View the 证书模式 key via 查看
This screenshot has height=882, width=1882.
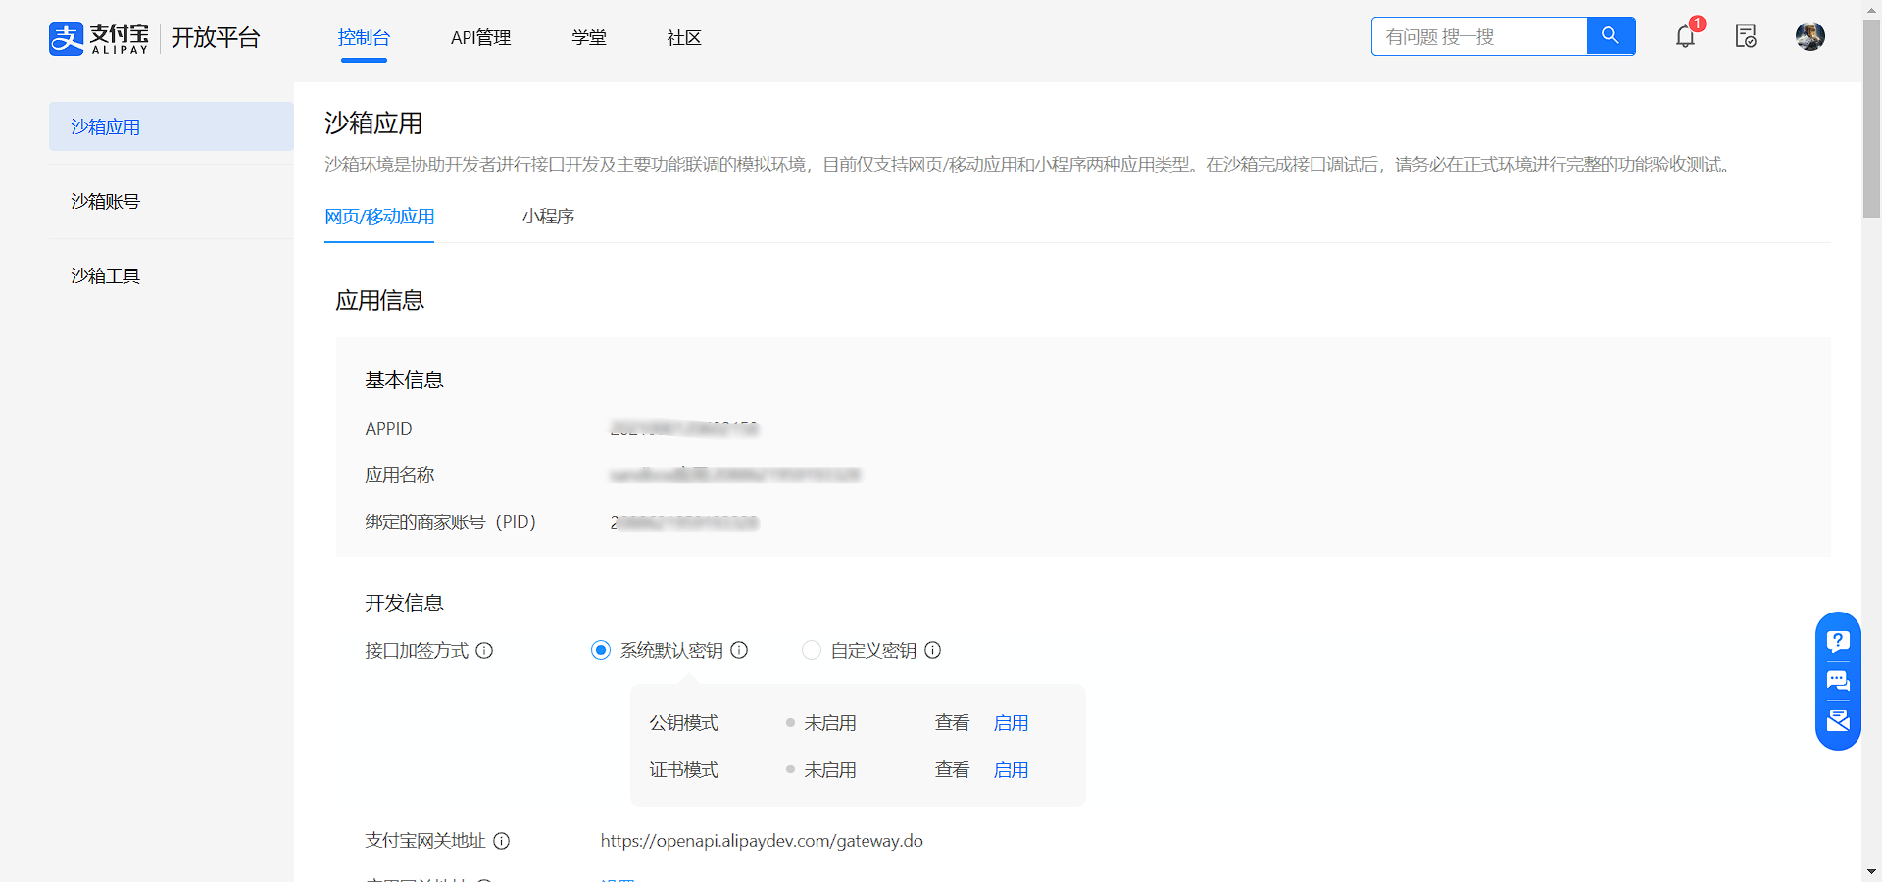click(x=952, y=770)
